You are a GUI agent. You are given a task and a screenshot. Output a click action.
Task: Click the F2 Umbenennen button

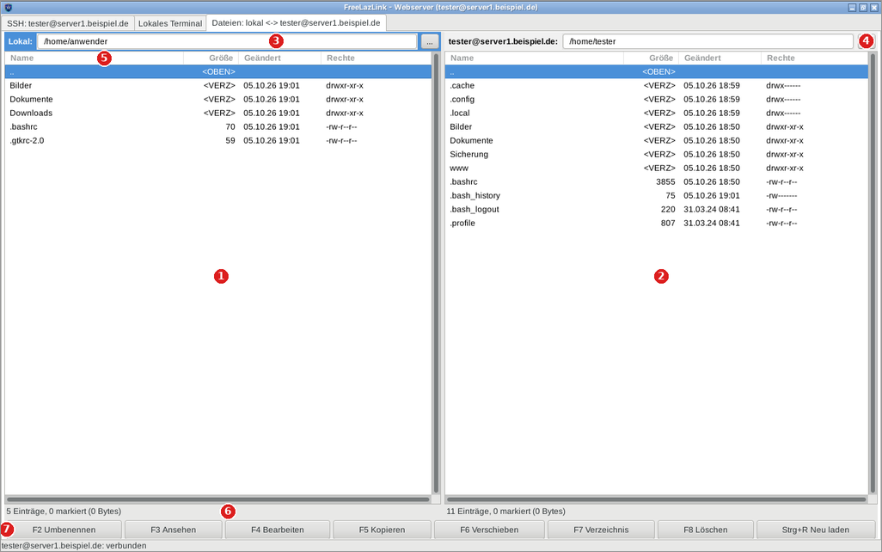[64, 530]
